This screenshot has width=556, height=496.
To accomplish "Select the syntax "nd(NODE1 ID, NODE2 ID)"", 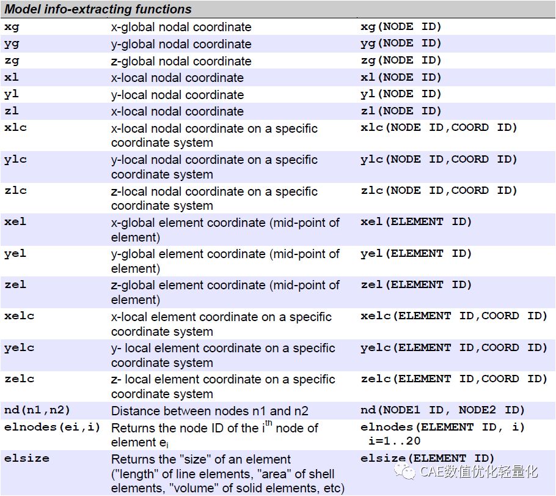I will tap(442, 410).
